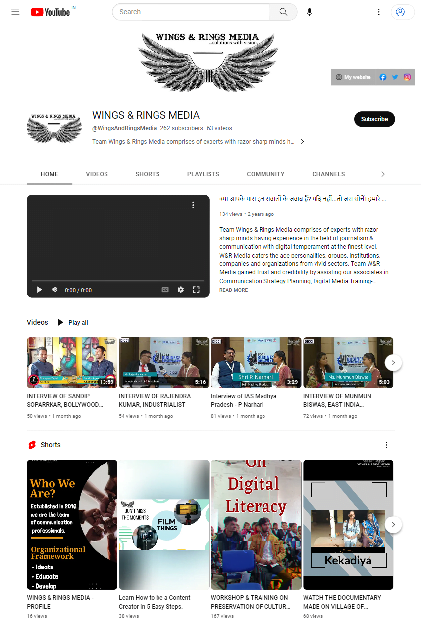Expand the channel description arrow
Viewport: 421px width, 620px height.
point(302,142)
